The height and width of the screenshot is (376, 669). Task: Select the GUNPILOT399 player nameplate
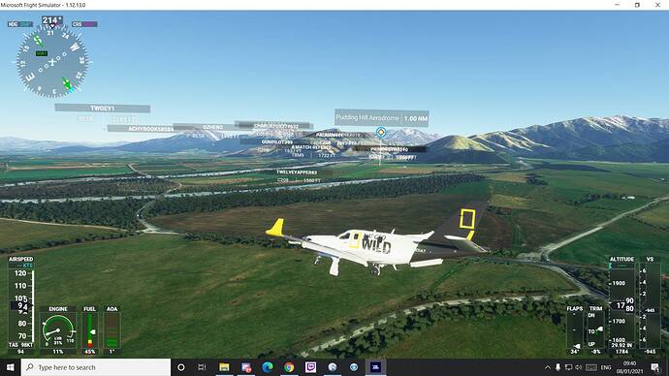pos(277,141)
